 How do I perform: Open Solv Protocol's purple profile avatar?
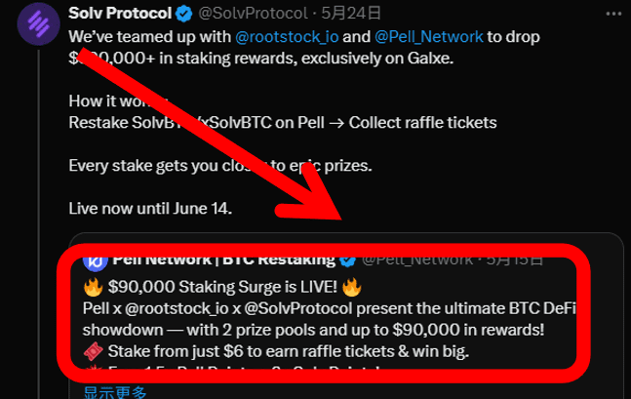click(39, 23)
